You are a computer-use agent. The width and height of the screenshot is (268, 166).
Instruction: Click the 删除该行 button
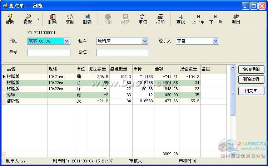coord(251,79)
